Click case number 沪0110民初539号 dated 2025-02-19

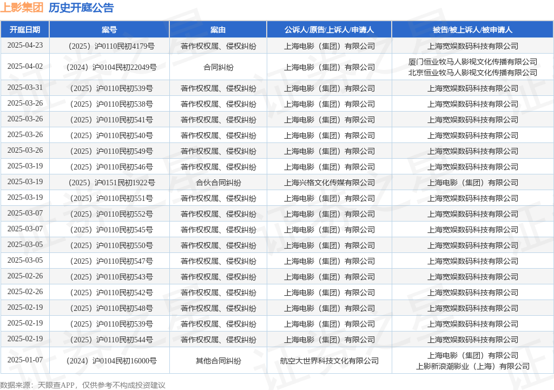click(111, 324)
